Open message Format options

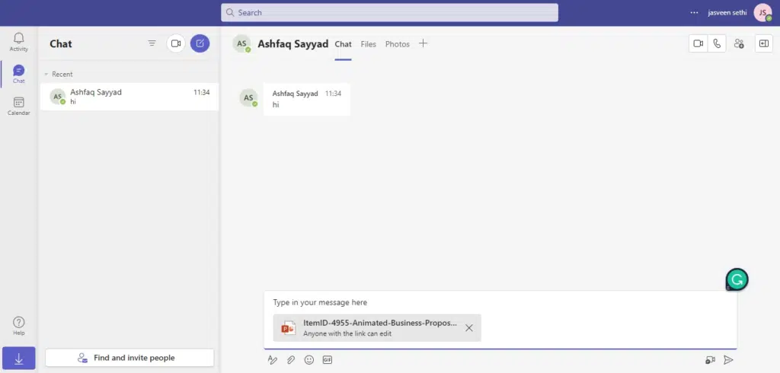[x=272, y=360]
